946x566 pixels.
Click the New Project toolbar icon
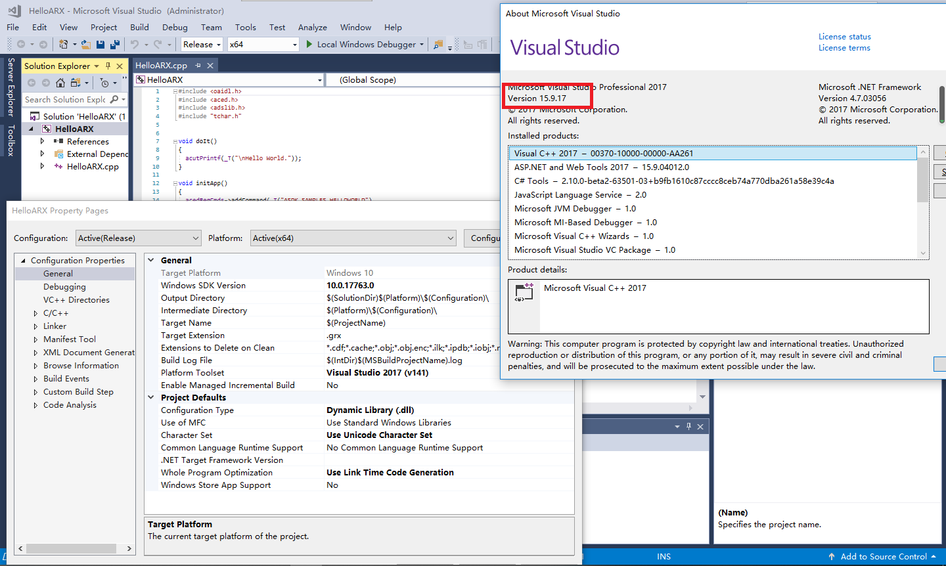tap(64, 45)
